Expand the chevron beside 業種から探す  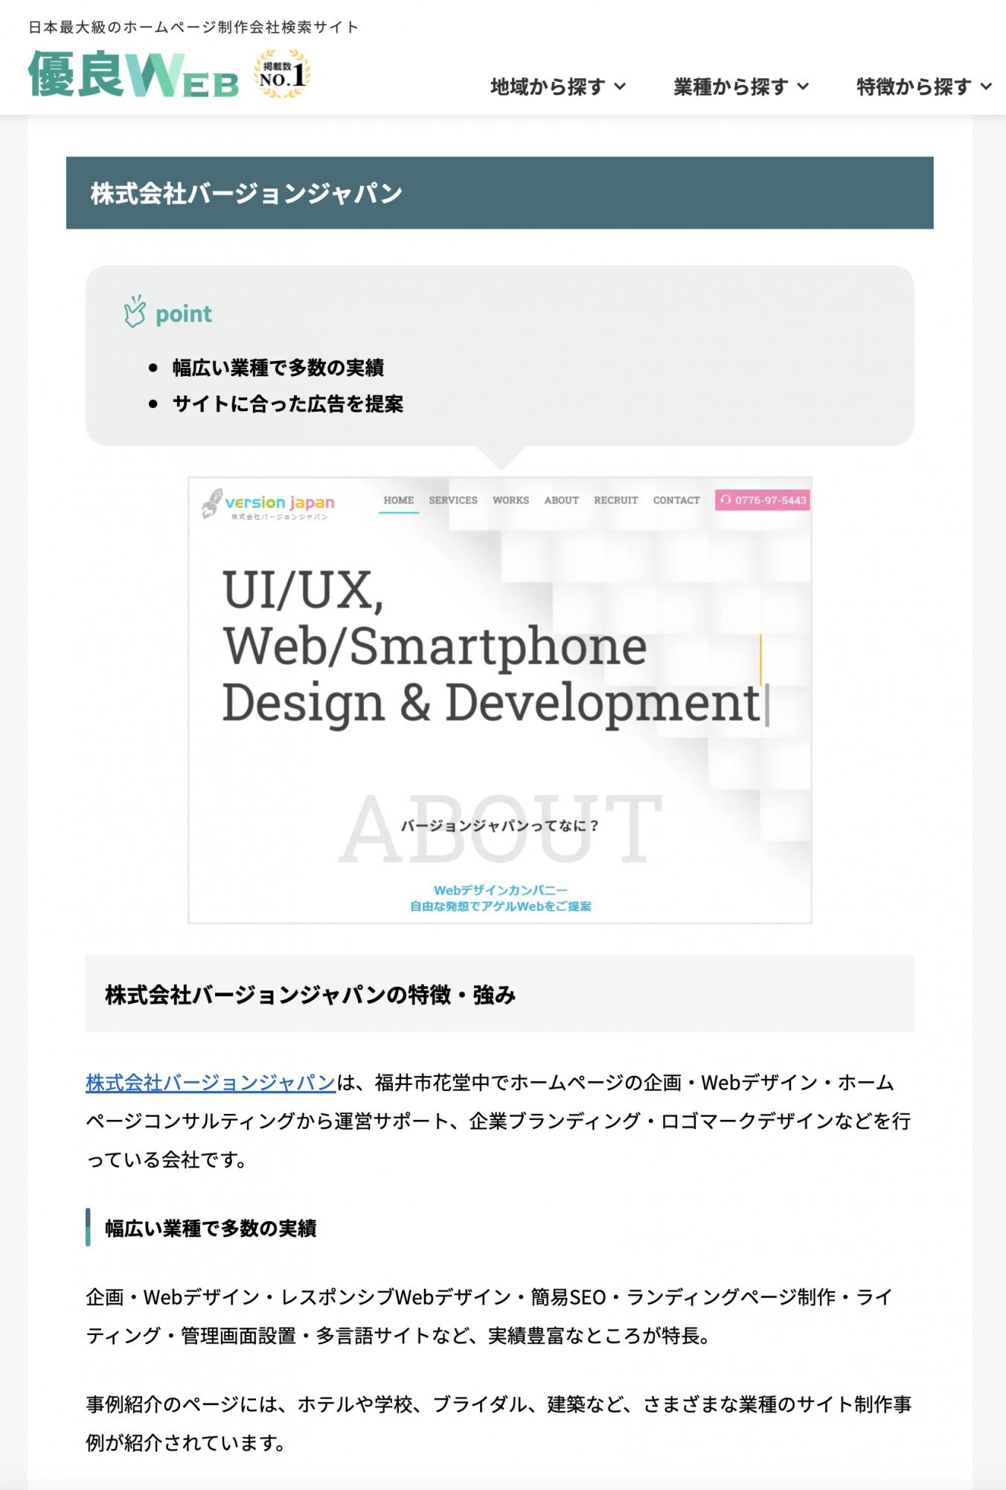803,87
